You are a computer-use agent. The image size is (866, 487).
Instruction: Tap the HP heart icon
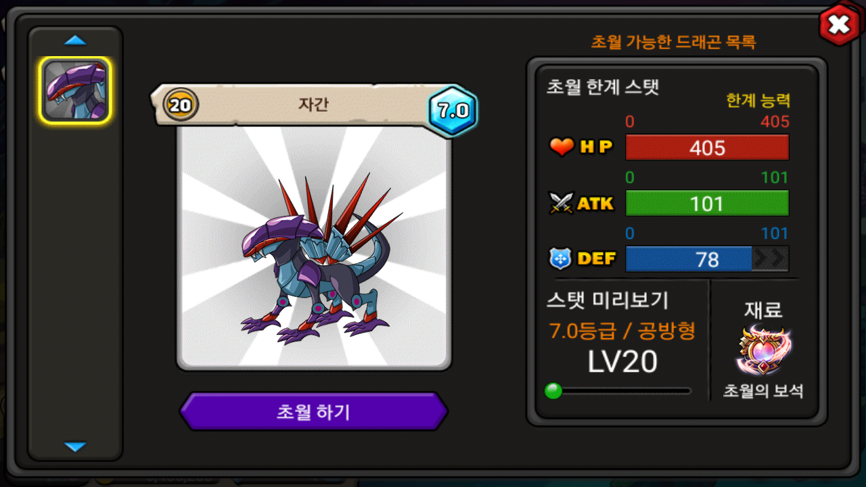(x=562, y=147)
